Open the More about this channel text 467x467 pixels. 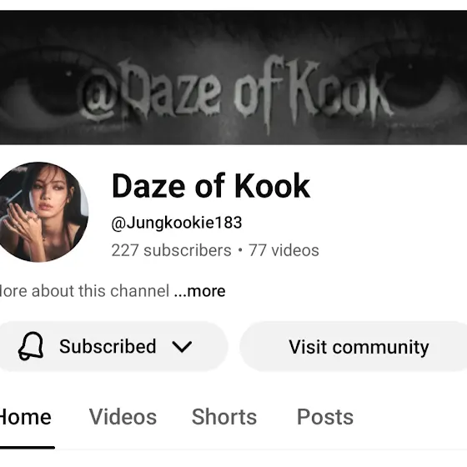[84, 291]
